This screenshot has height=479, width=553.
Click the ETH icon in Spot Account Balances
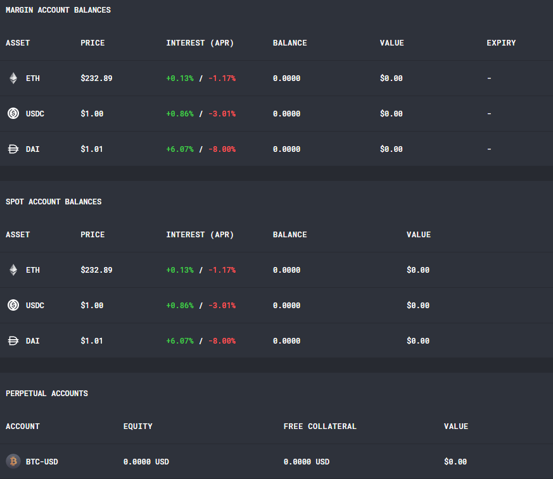(13, 270)
